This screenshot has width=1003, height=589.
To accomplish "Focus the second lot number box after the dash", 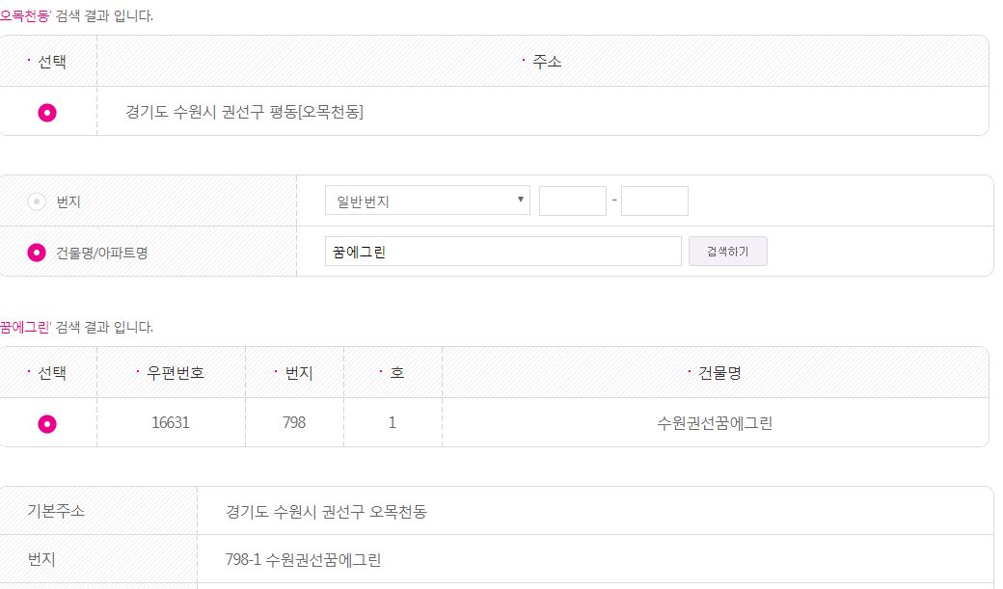I will [x=654, y=201].
